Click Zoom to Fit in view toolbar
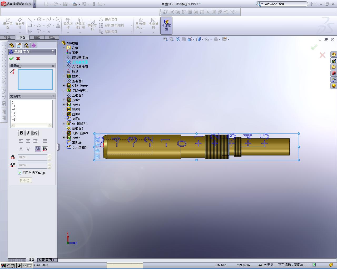 click(165, 39)
